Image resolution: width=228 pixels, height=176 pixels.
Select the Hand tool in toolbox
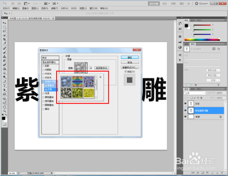pos(5,107)
